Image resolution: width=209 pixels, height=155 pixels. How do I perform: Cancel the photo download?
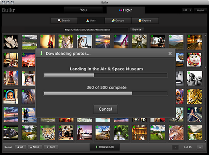coord(105,109)
